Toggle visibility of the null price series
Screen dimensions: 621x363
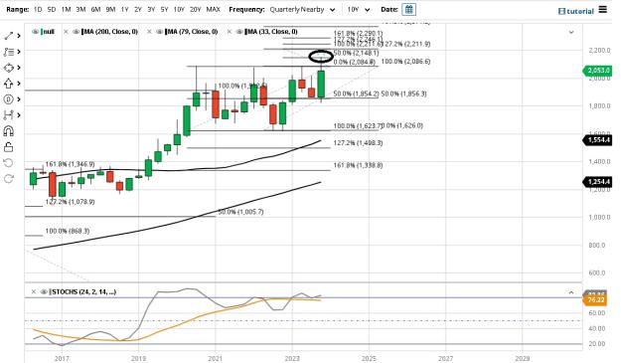tap(35, 32)
